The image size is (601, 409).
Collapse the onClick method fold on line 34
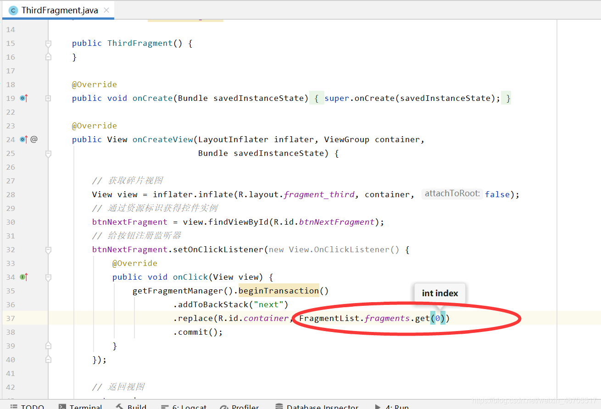click(48, 277)
